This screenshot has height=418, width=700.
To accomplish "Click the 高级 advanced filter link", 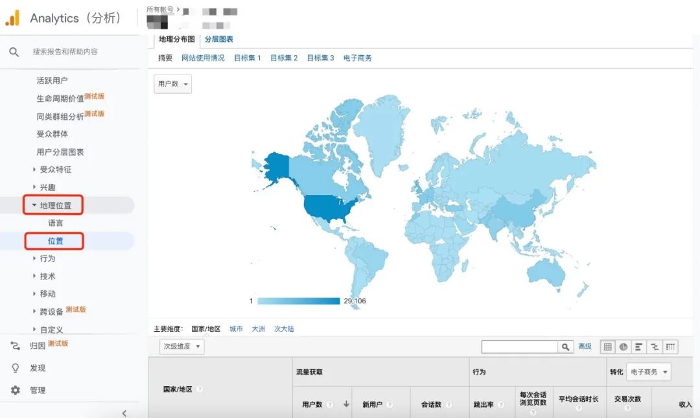I will 585,347.
